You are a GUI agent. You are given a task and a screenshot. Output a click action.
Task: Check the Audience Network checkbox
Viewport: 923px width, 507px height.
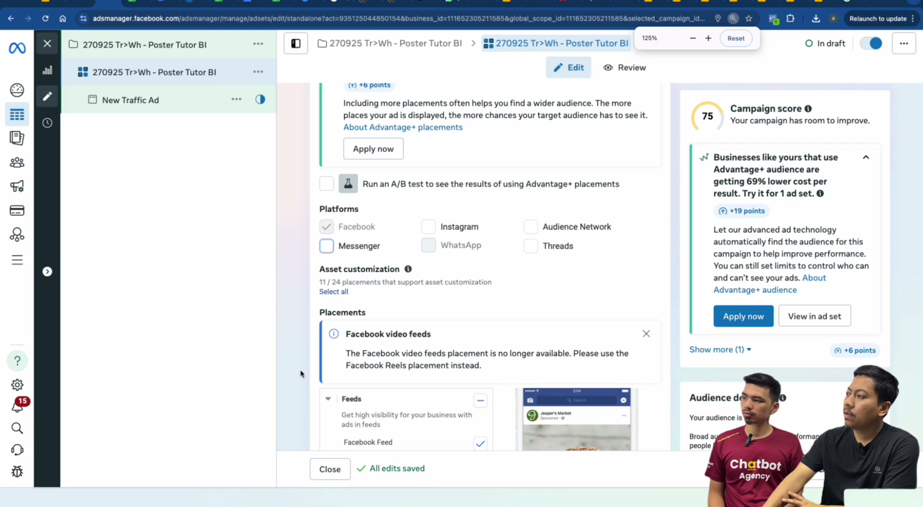(x=530, y=227)
